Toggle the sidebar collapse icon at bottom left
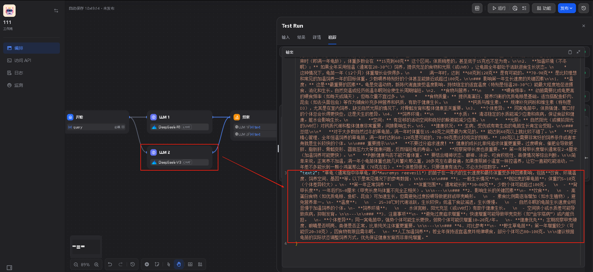Viewport: 593px width, 272px height. pos(10,268)
